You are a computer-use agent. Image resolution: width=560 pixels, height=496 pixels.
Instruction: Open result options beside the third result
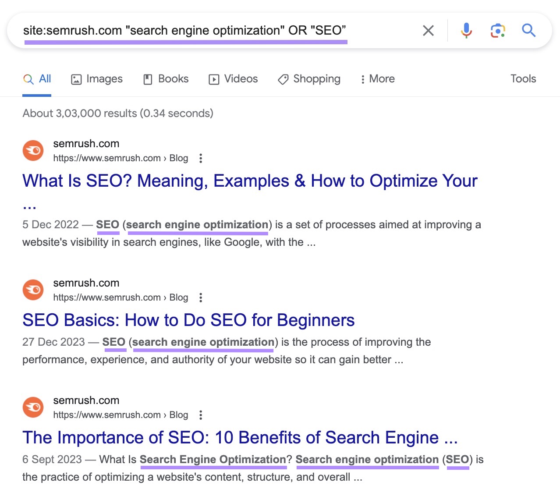point(201,415)
